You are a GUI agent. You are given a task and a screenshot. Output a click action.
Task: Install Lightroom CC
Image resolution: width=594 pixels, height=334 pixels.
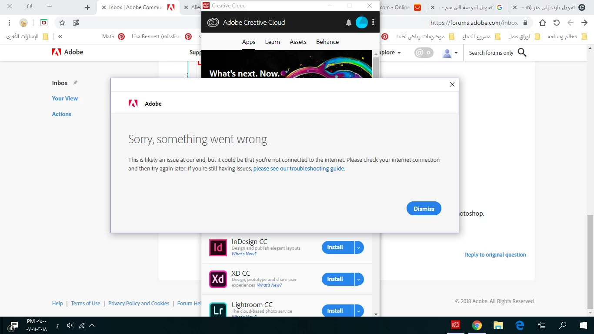[338, 311]
